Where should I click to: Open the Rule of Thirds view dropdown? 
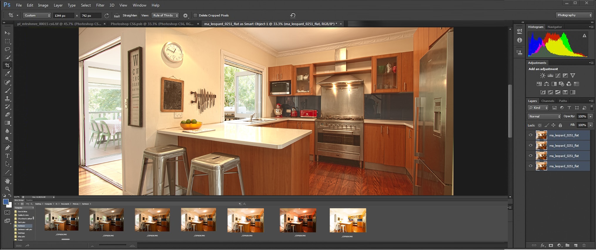165,15
